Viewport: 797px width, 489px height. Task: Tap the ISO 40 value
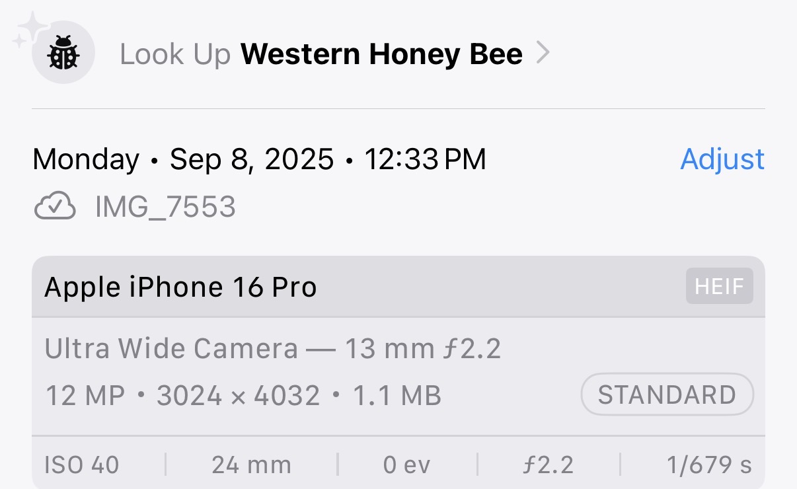[82, 465]
